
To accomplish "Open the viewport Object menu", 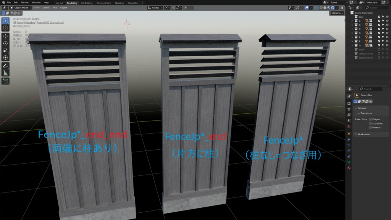I will 63,8.
